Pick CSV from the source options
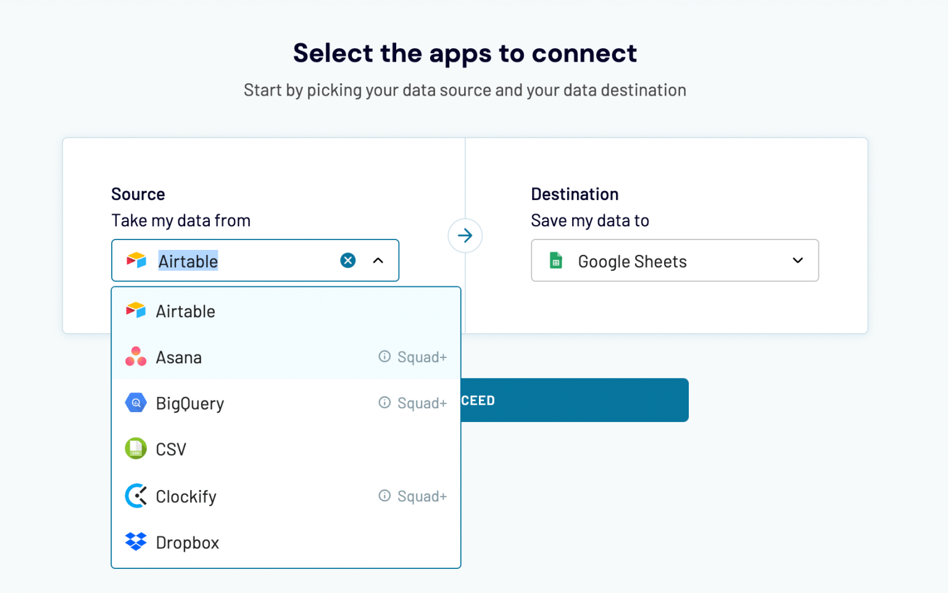Viewport: 948px width, 593px height. coord(171,449)
